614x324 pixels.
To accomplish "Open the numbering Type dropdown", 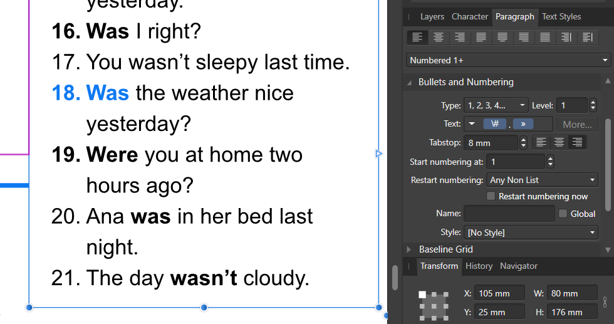I will tap(496, 105).
